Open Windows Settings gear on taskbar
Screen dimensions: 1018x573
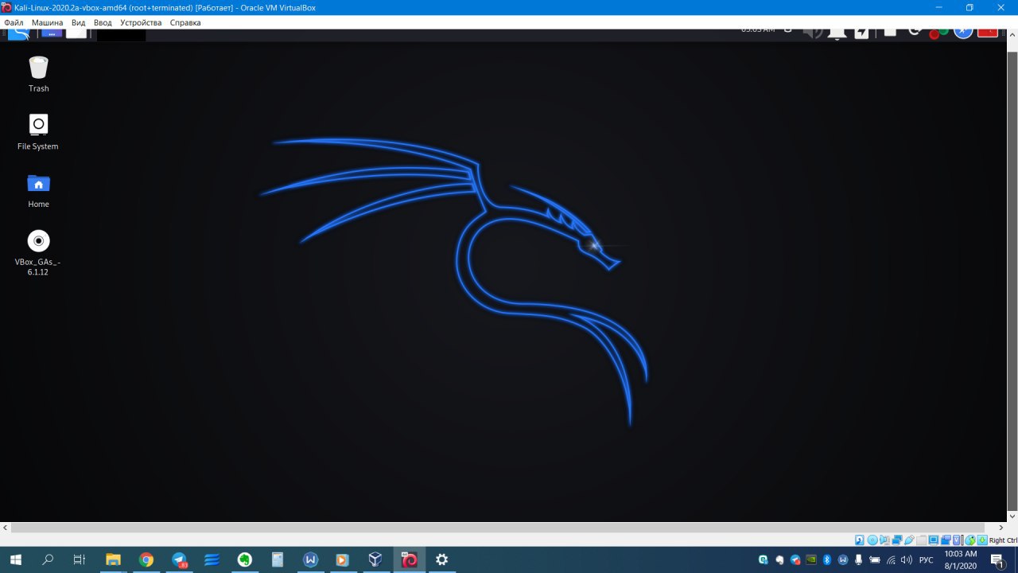coord(442,560)
